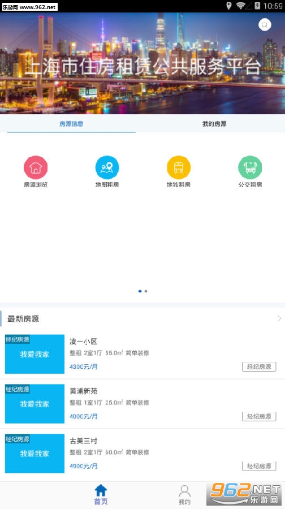Open 房源浏览 house browsing icon
The height and width of the screenshot is (509, 285).
(x=36, y=167)
